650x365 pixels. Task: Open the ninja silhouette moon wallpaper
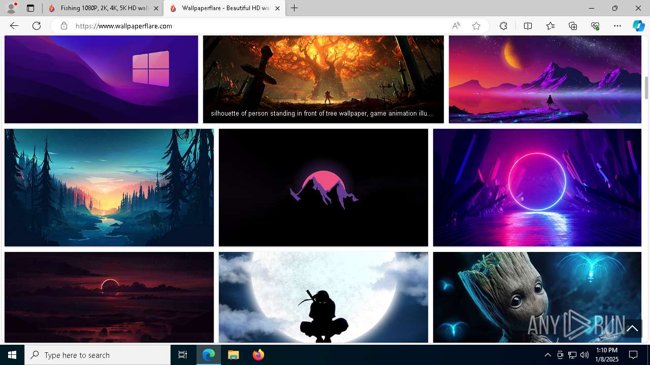tap(323, 298)
